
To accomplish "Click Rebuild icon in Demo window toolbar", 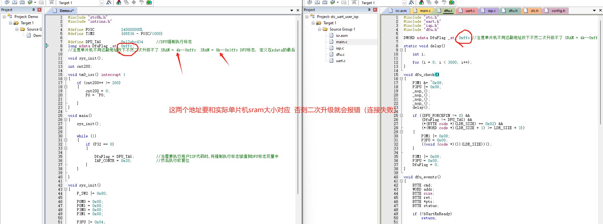I will click(x=22, y=2).
